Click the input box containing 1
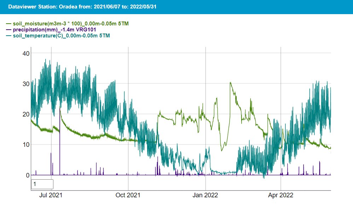Screen dimensions: 353x204 pos(42,184)
